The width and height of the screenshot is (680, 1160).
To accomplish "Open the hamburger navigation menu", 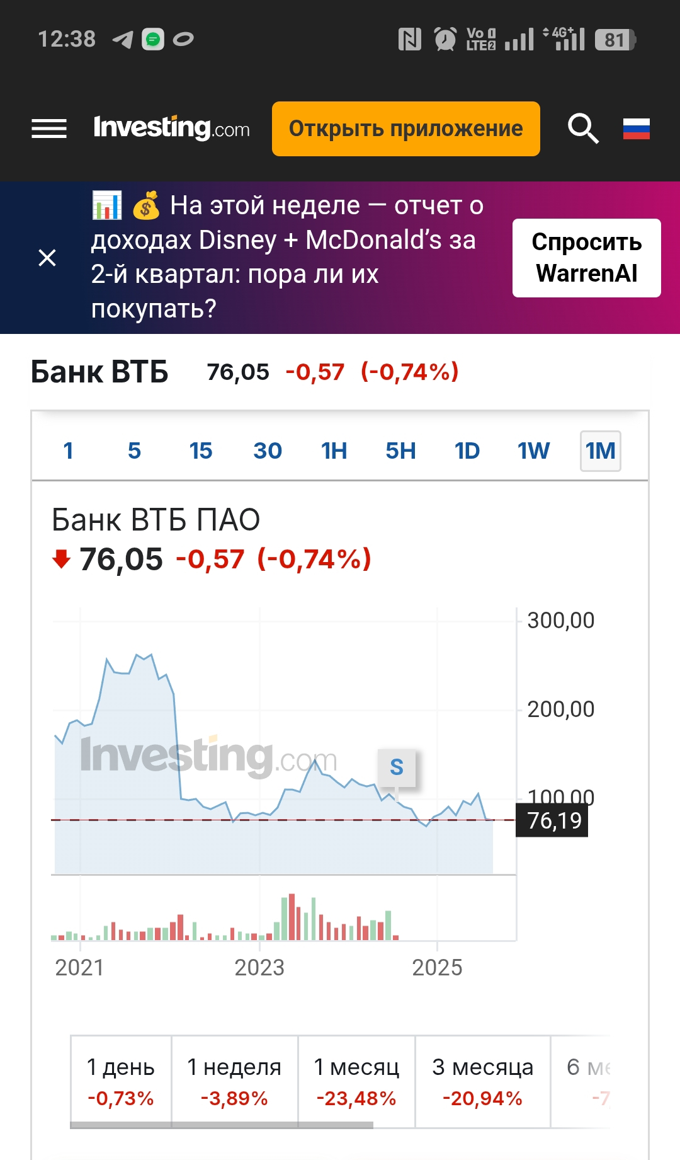I will (x=49, y=129).
